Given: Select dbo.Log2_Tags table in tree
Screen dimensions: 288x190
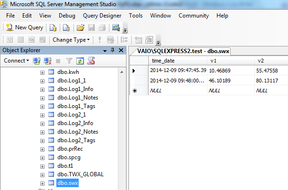Looking at the screenshot, I should click(x=76, y=140).
